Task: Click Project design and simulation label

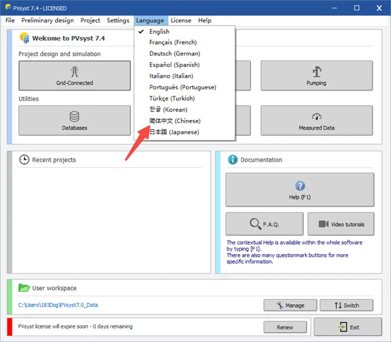Action: click(59, 54)
